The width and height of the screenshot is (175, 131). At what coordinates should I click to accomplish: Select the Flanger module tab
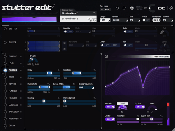point(13,91)
